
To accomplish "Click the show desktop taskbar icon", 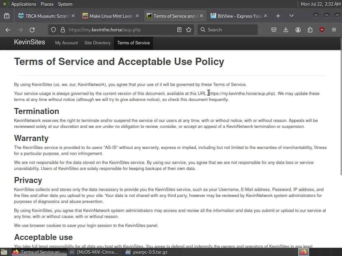I will [x=4, y=252].
